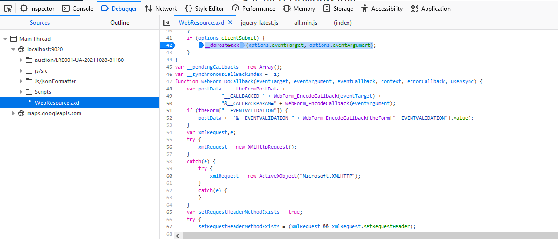
Task: Open the Storage panel
Action: pyautogui.click(x=338, y=9)
